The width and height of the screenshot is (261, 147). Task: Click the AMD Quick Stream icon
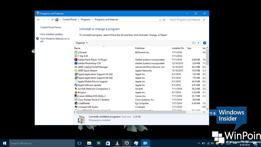point(76,71)
